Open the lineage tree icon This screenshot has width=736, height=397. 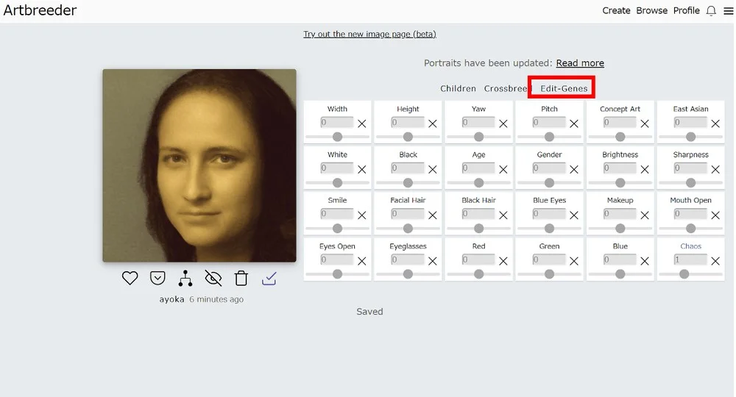(185, 278)
